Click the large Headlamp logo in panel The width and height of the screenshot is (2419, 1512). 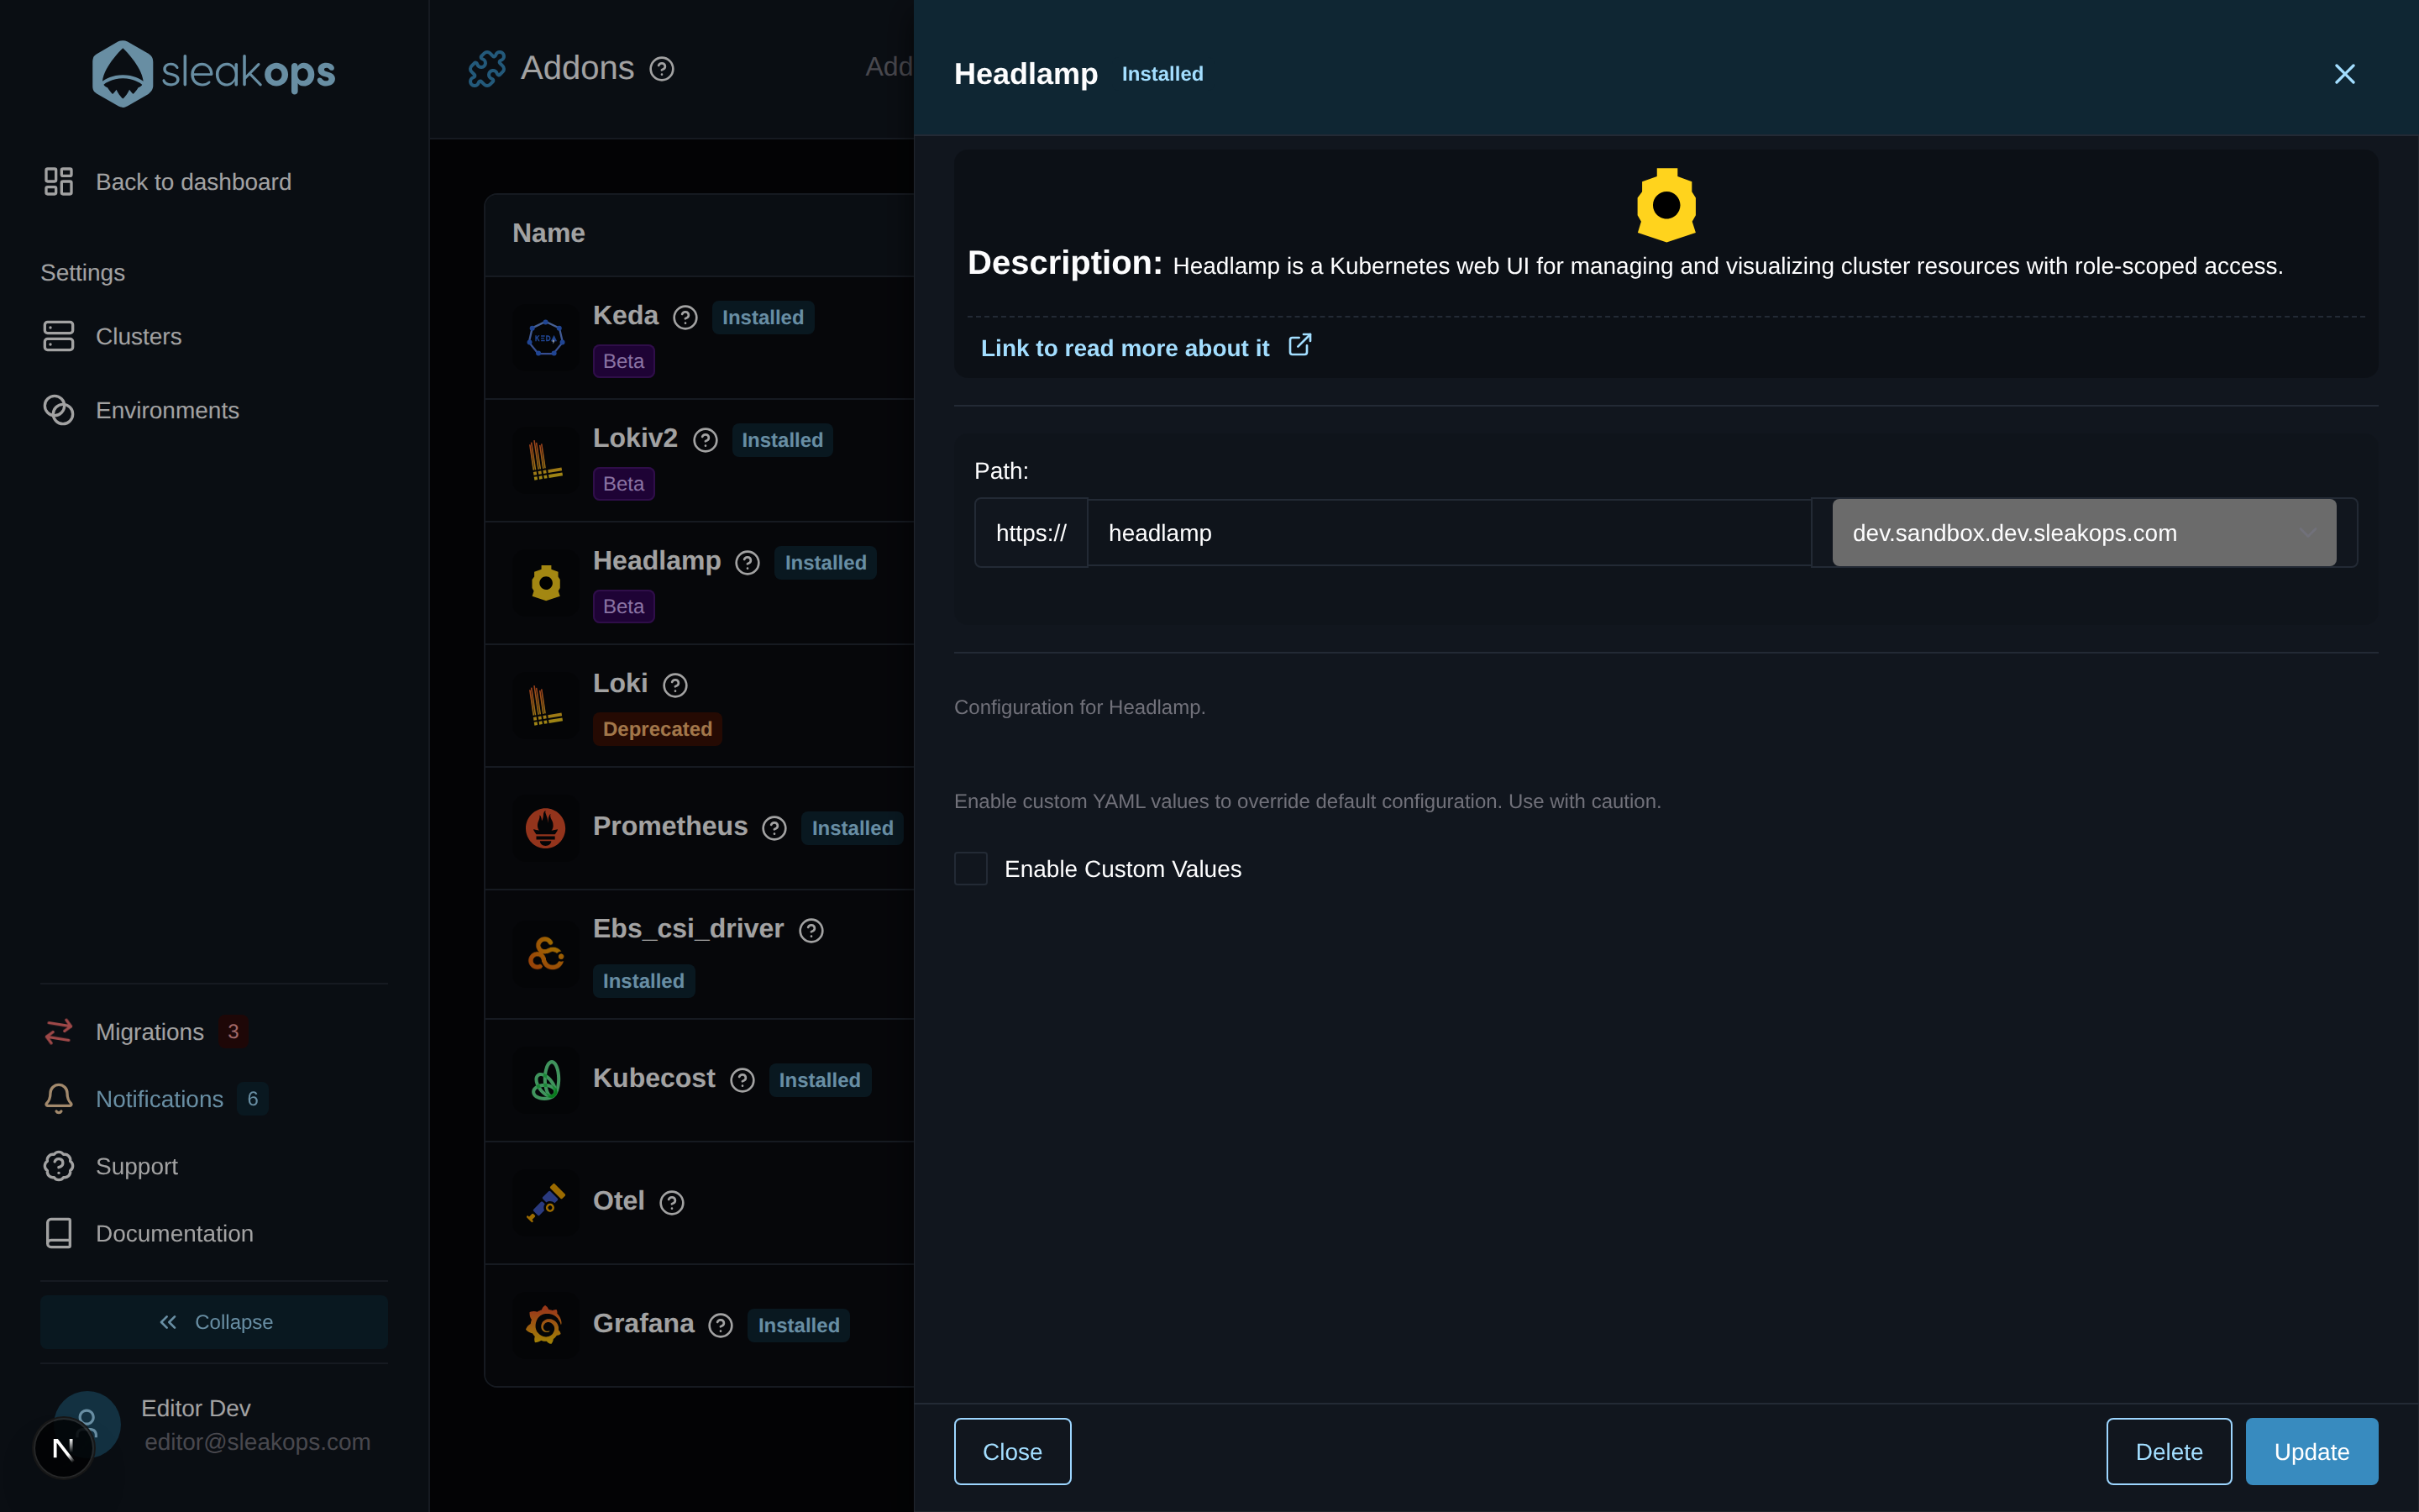(1666, 205)
